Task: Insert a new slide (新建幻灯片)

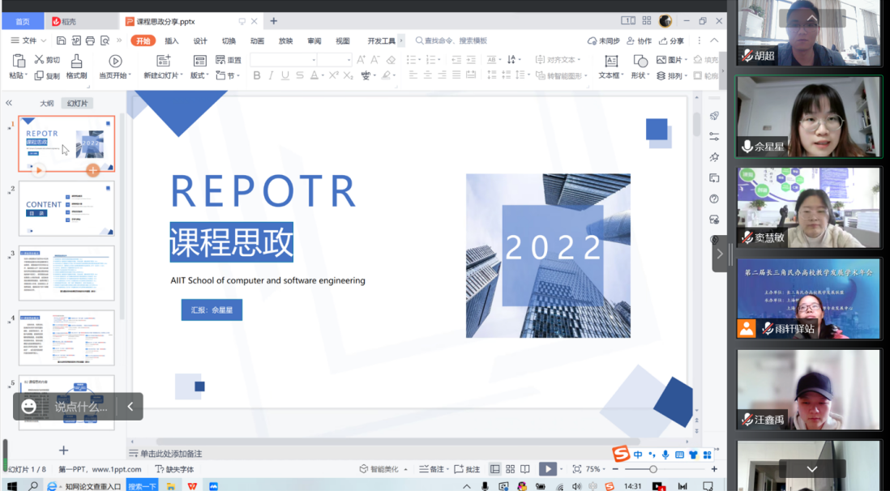Action: 162,65
